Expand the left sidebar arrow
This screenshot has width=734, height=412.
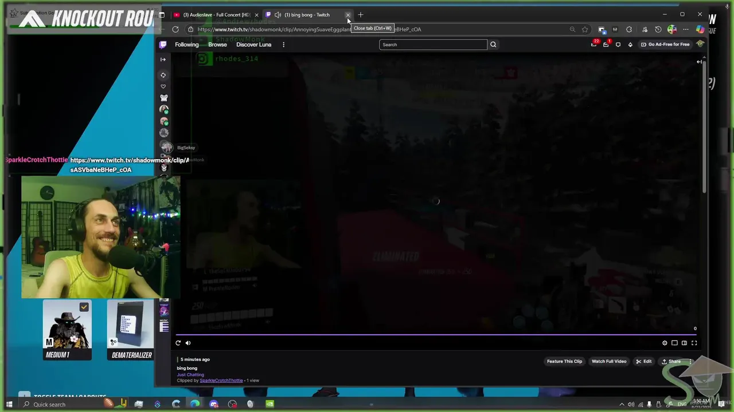pos(163,60)
